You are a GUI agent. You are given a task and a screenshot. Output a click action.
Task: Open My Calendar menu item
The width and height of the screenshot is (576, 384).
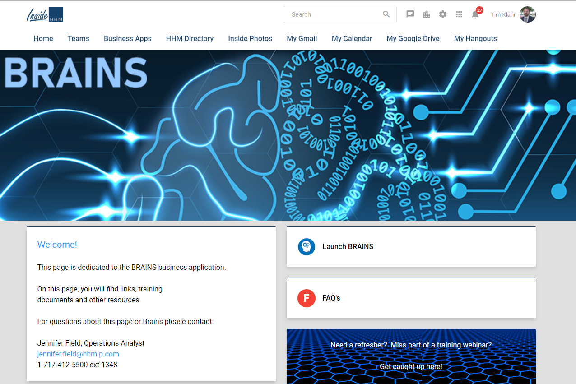tap(352, 38)
